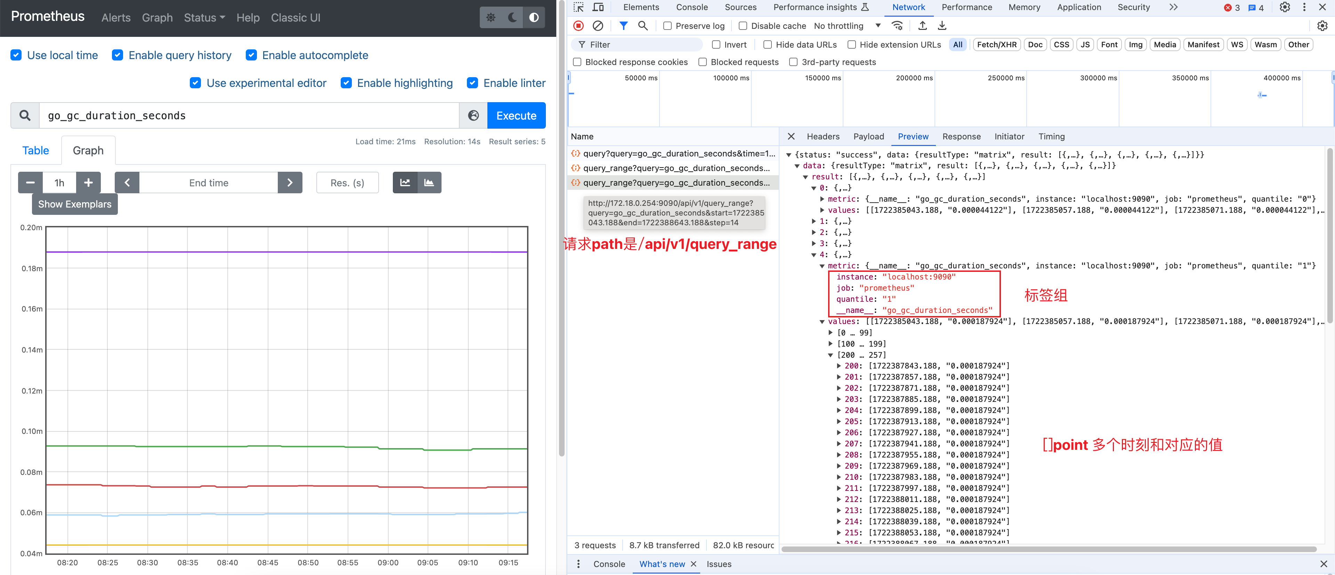Open the network search magnifier icon
The width and height of the screenshot is (1335, 575).
pyautogui.click(x=642, y=25)
